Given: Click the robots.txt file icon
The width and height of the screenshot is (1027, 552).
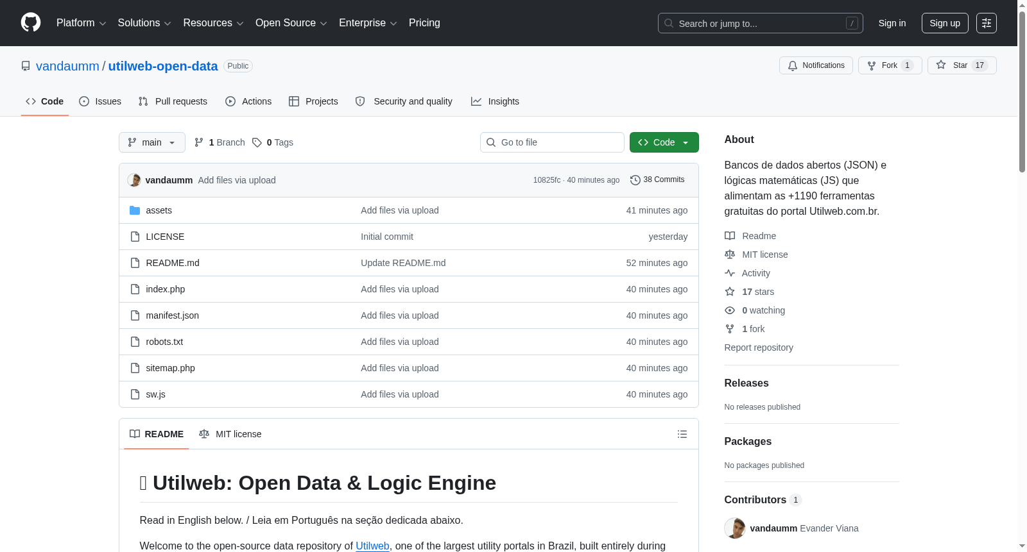Looking at the screenshot, I should (135, 342).
